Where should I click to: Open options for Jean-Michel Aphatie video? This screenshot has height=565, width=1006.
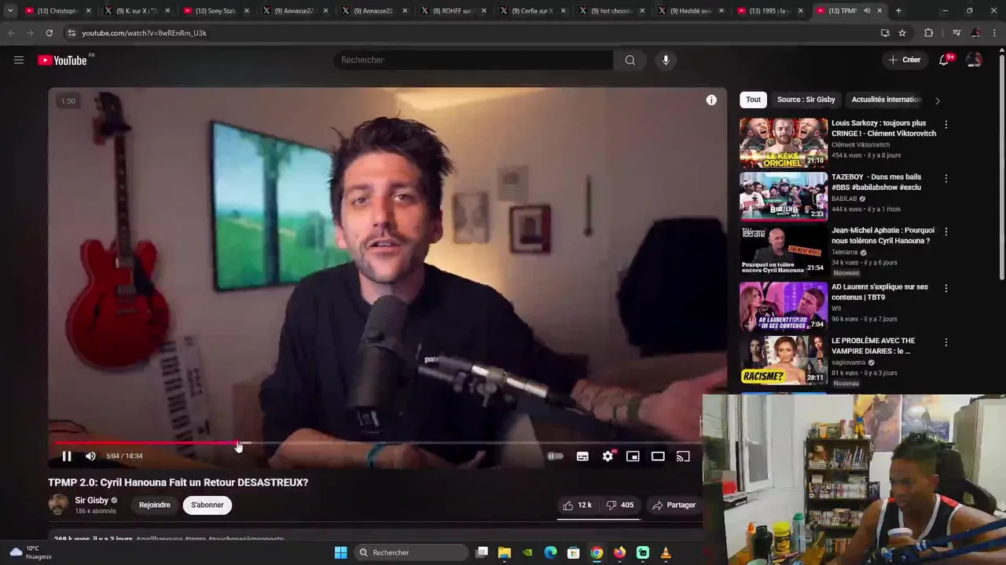[945, 232]
